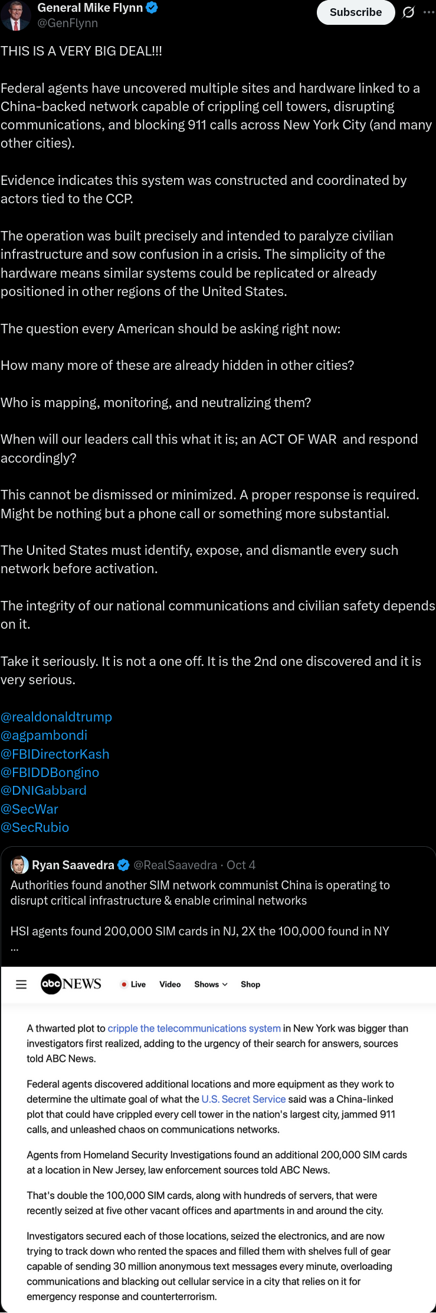Open the three-dot more options menu
This screenshot has width=436, height=1313.
428,12
